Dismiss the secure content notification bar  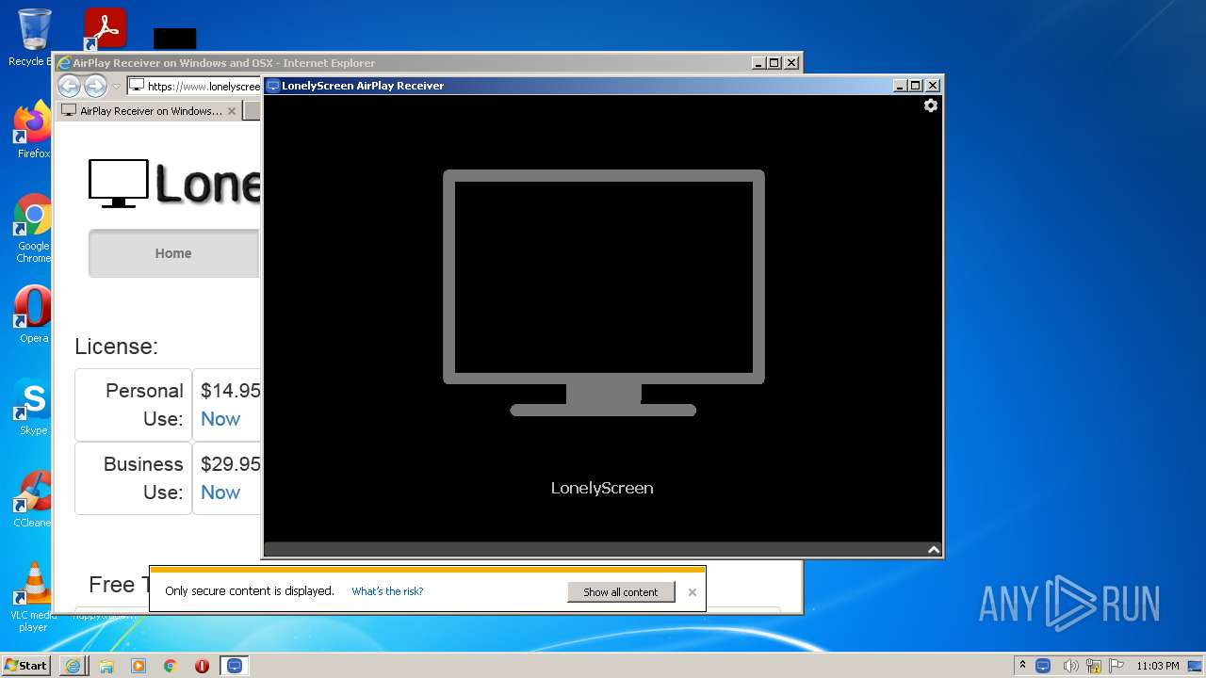click(x=693, y=592)
